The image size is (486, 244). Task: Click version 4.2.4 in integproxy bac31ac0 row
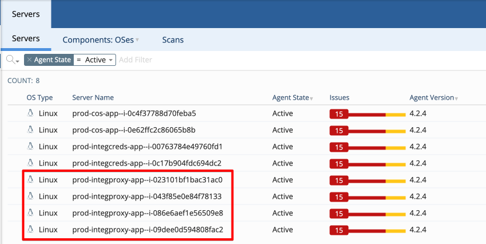418,180
